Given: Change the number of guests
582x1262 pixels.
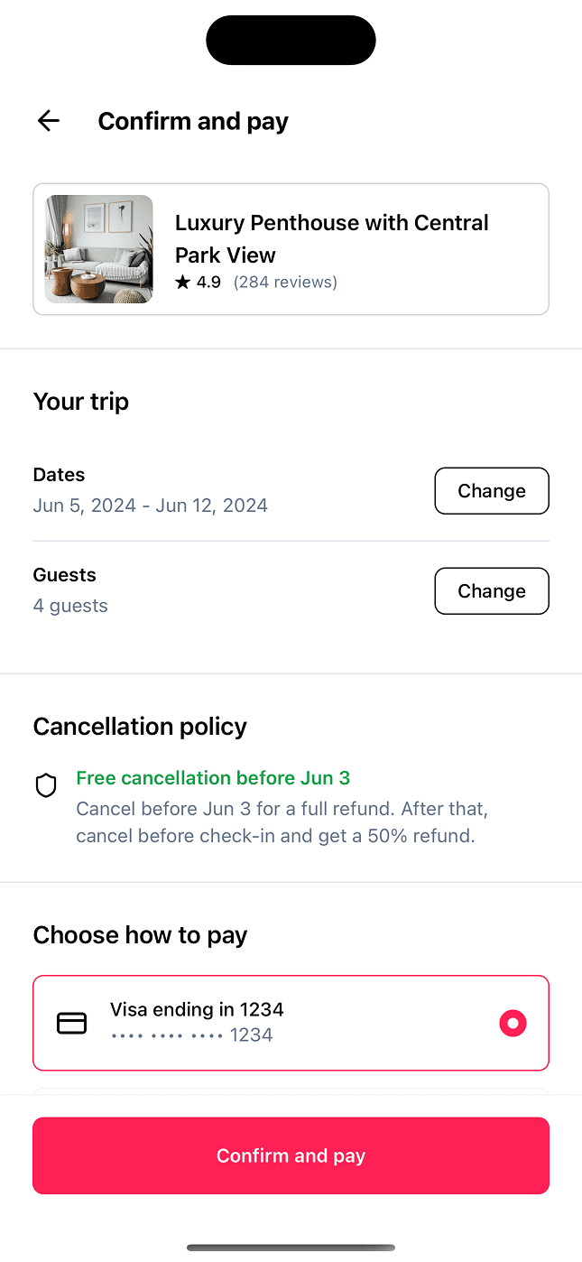Looking at the screenshot, I should point(491,591).
